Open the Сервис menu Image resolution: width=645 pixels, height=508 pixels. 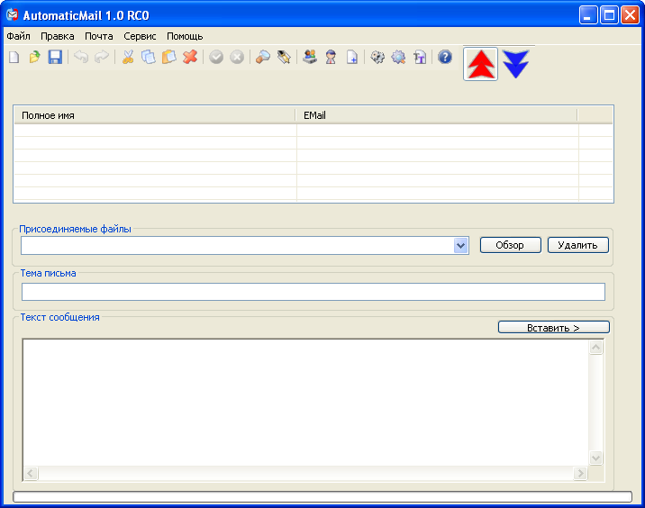click(x=140, y=36)
